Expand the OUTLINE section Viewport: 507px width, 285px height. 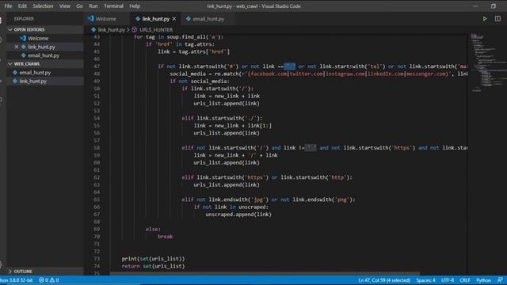45,272
